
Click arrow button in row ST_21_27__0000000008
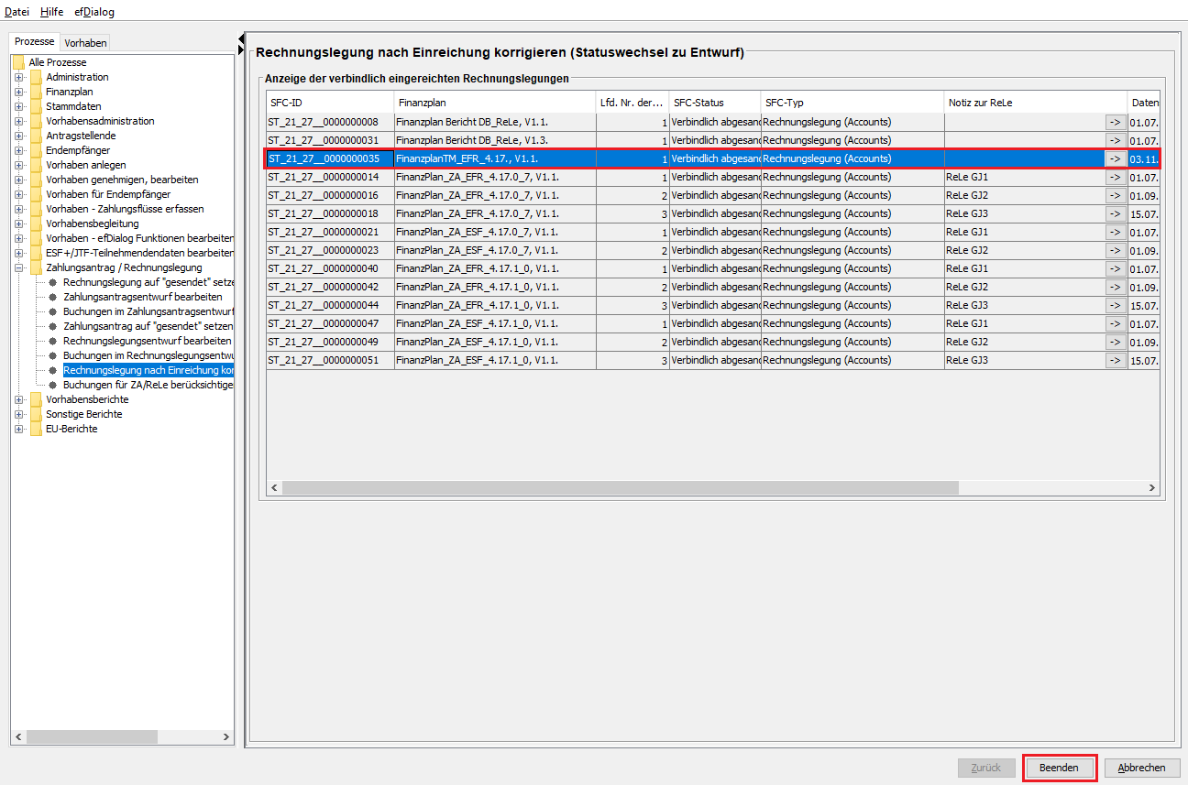point(1115,122)
